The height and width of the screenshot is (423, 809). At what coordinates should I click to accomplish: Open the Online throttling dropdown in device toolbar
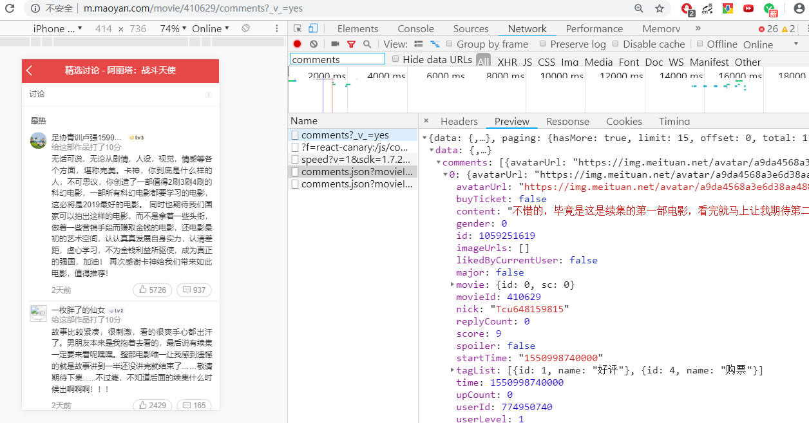click(x=211, y=28)
